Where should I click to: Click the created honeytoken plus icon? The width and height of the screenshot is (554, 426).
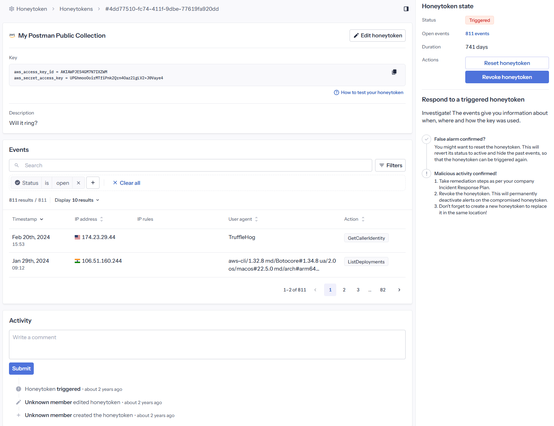pyautogui.click(x=18, y=415)
